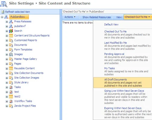Image resolution: width=152 pixels, height=120 pixels.
Task: Choose Pending Approval from view menu
Action: coord(114,54)
